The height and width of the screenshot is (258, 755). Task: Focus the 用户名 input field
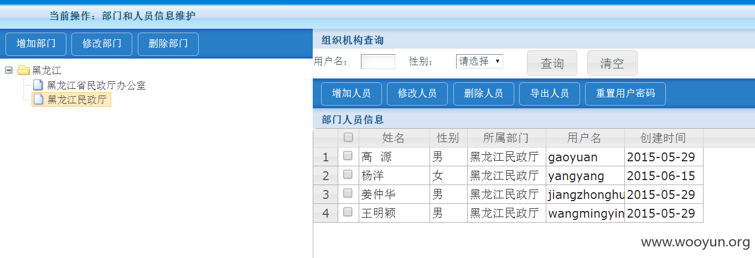tap(378, 61)
